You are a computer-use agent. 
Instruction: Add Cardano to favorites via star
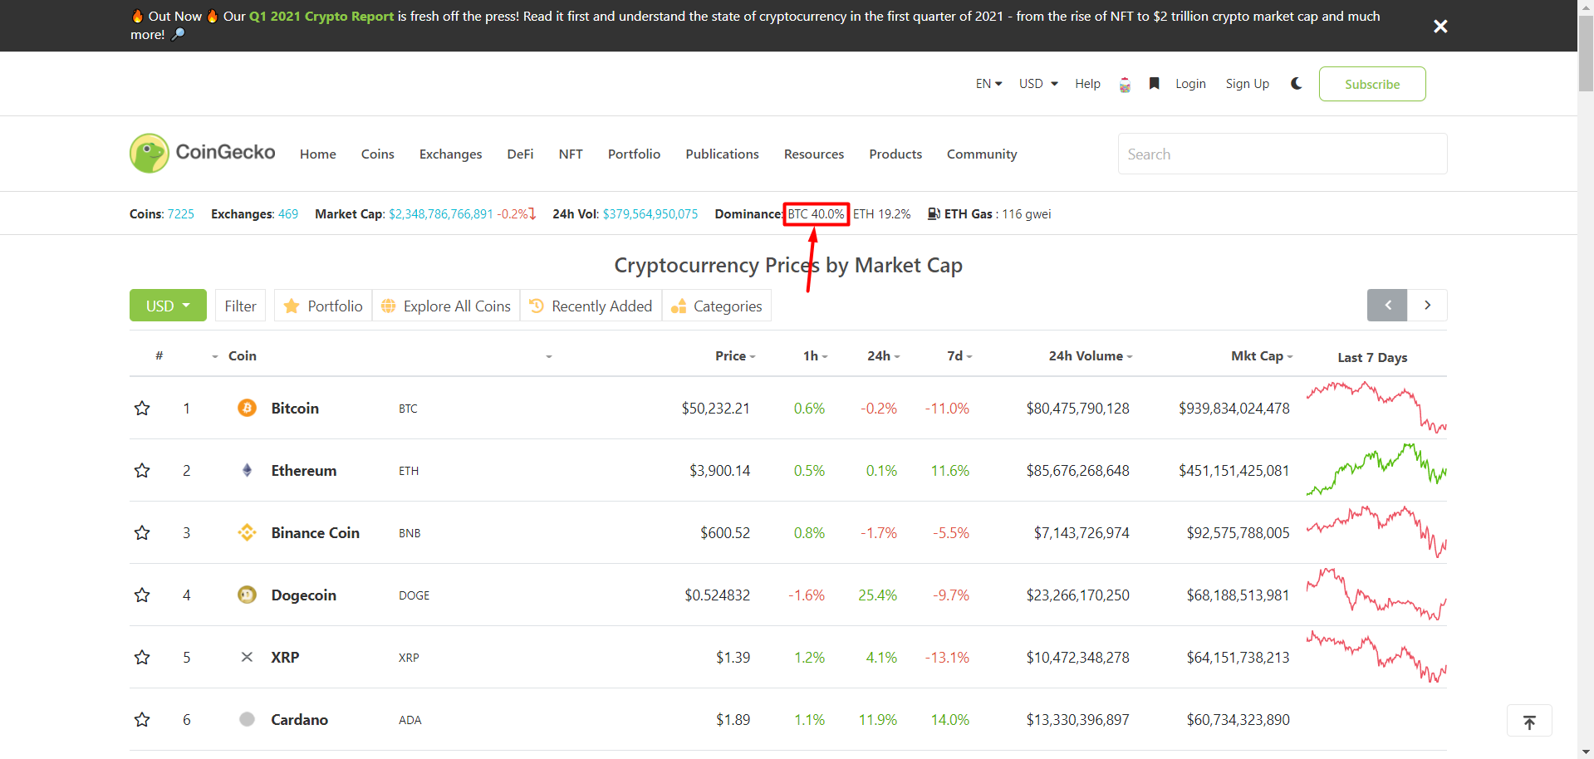tap(142, 719)
